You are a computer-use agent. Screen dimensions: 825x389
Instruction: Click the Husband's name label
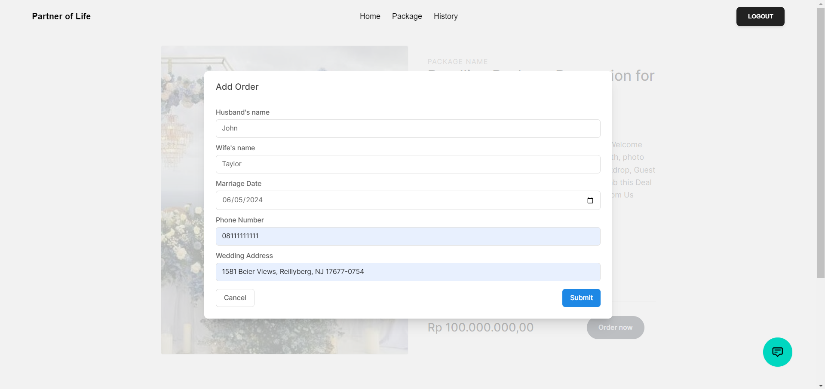click(x=242, y=112)
